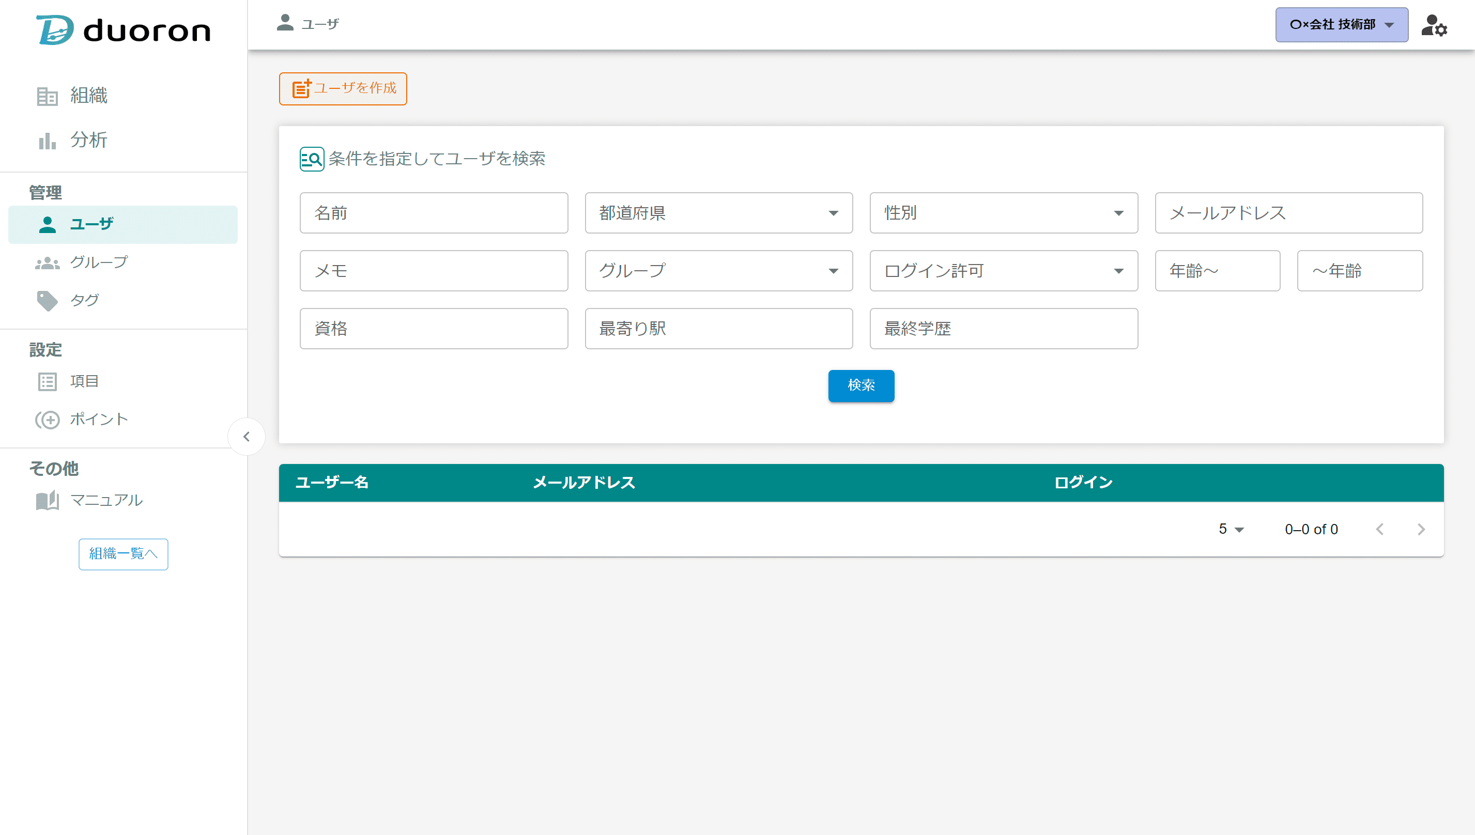Click the 資格 input field
1475x835 pixels.
click(x=434, y=329)
